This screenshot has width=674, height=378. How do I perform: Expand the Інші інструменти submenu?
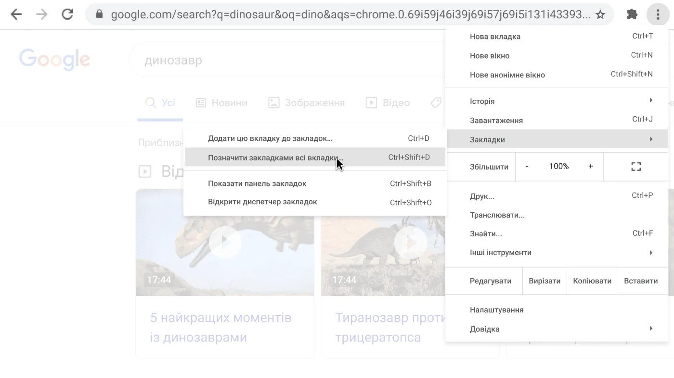click(x=501, y=252)
